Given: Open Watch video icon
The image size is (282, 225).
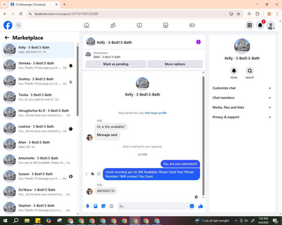Looking at the screenshot, I should (139, 25).
